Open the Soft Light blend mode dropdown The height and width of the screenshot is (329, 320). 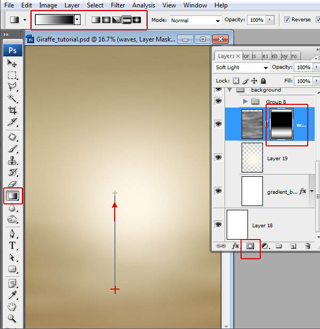pyautogui.click(x=242, y=68)
